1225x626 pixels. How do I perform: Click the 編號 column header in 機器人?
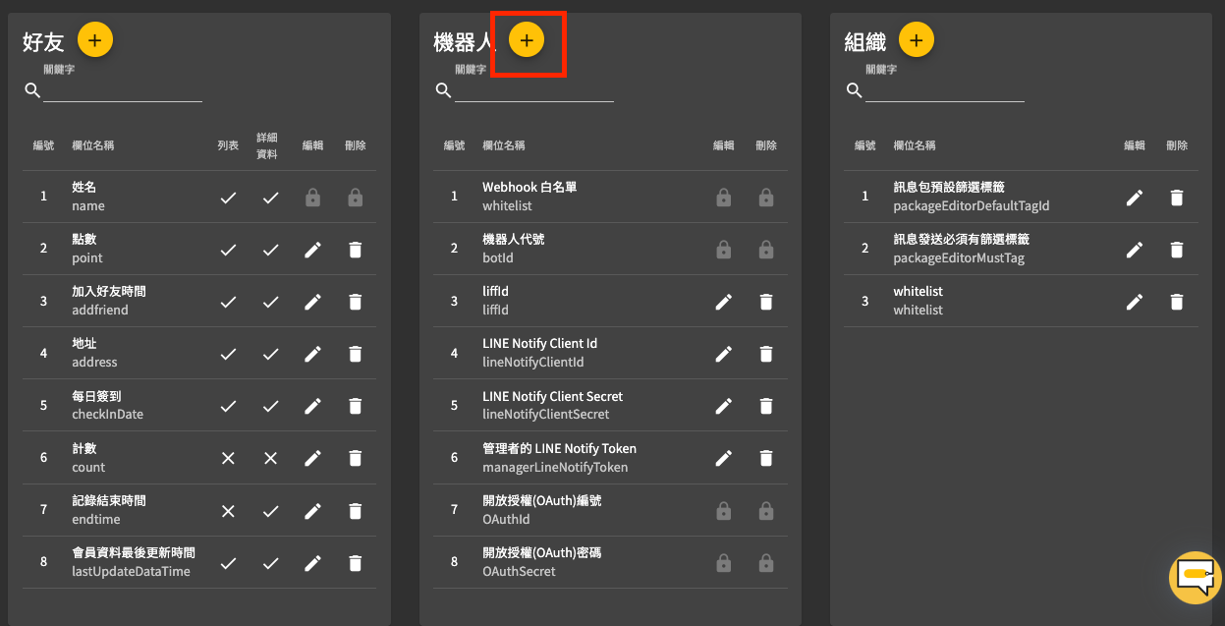point(454,145)
